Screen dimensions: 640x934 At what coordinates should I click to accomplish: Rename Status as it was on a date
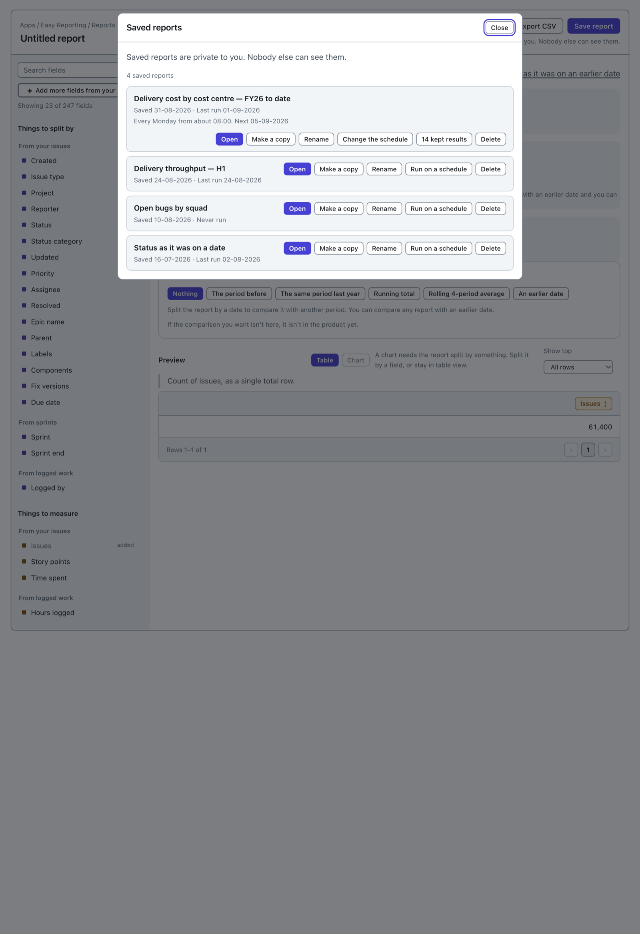[384, 248]
